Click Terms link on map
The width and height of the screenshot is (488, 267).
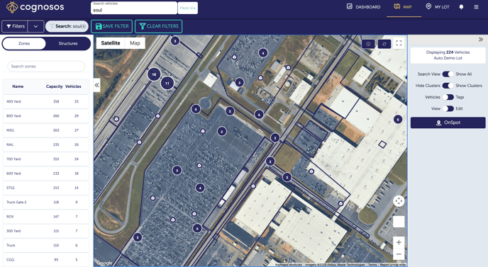point(372,265)
